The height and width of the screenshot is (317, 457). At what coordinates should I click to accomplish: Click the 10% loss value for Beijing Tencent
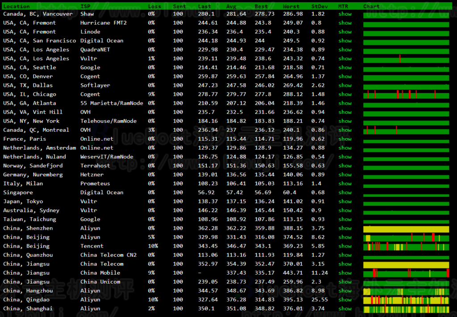point(153,246)
